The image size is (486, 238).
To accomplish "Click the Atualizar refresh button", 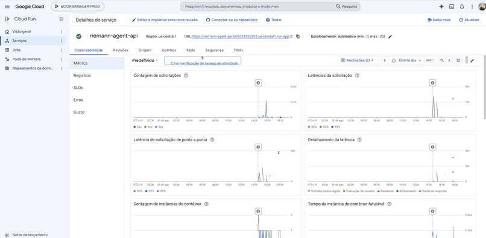I will tap(469, 20).
